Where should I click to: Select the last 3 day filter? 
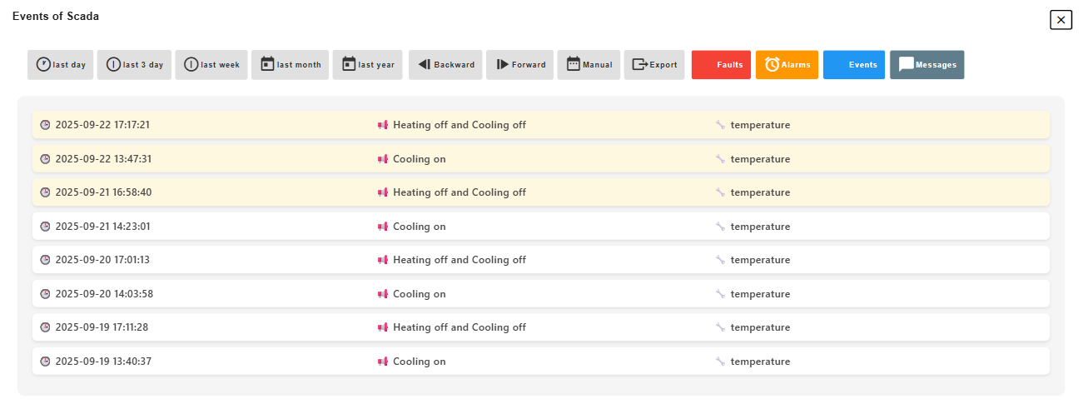pyautogui.click(x=135, y=65)
